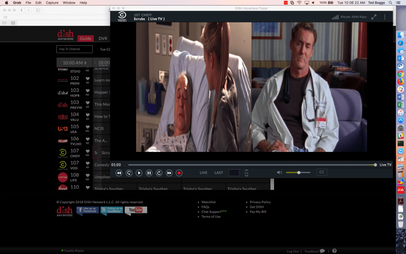The image size is (406, 254).
Task: Jump to LIVE in the player
Action: 204,173
